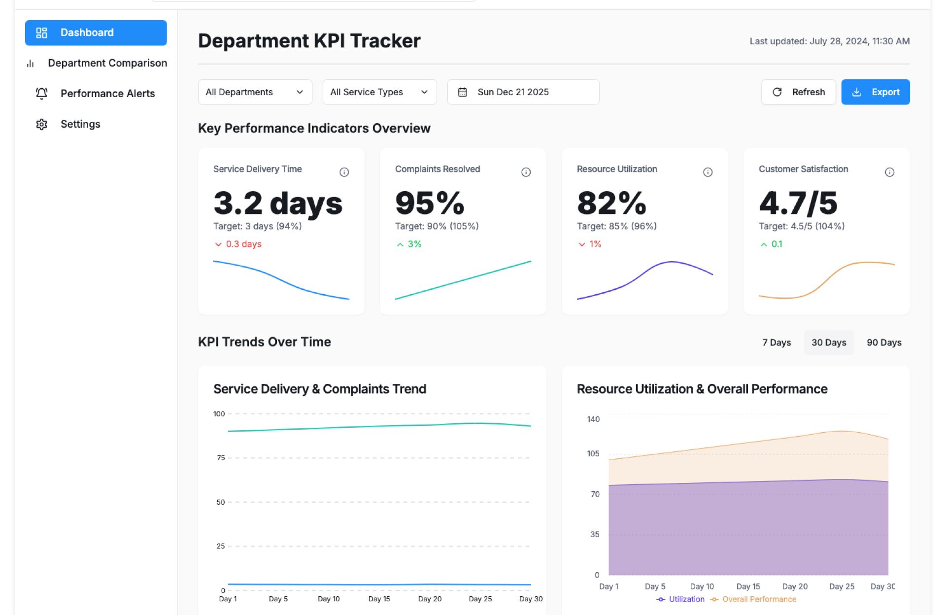
Task: Click the blue Export button
Action: [x=875, y=92]
